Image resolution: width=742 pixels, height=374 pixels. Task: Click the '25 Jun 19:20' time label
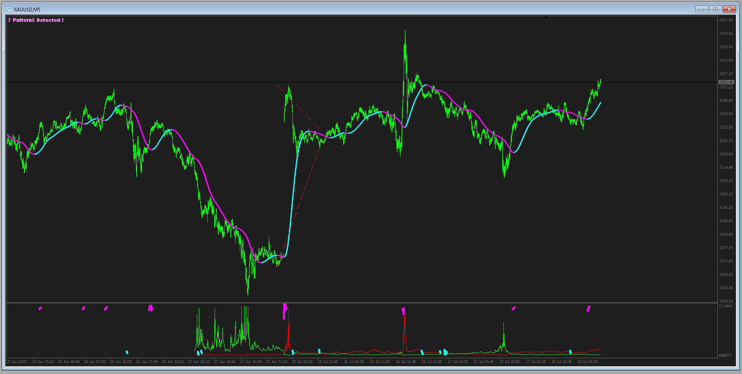(x=43, y=362)
